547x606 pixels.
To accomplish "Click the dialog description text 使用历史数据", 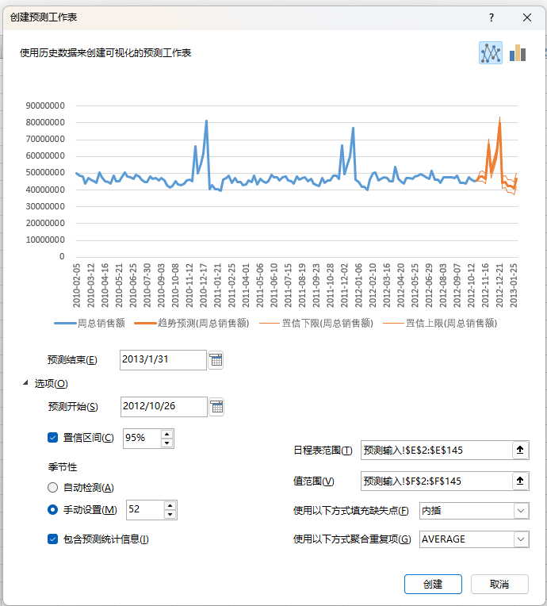I will (105, 53).
